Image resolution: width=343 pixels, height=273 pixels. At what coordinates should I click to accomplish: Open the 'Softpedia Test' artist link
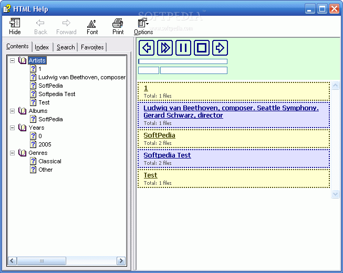[x=167, y=155]
